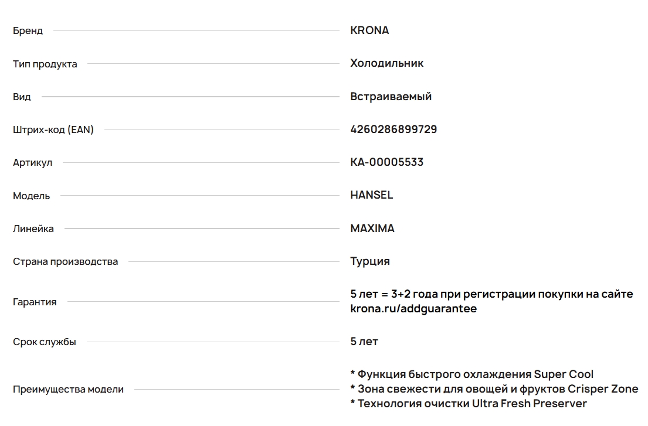Image resolution: width=648 pixels, height=426 pixels.
Task: Open the krona.ru/addguarantee warranty link text
Action: 413,309
